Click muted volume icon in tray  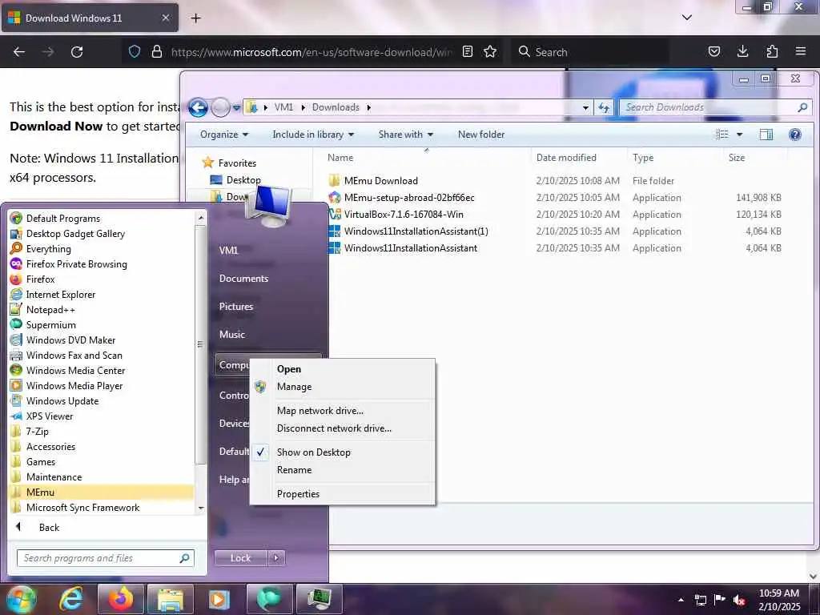pyautogui.click(x=739, y=600)
